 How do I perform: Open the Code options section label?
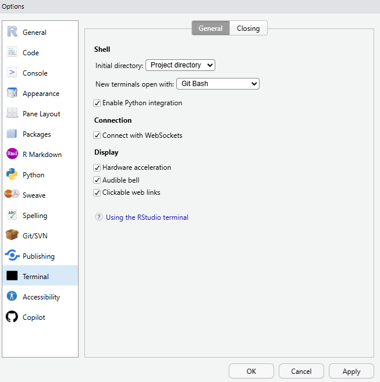(31, 53)
